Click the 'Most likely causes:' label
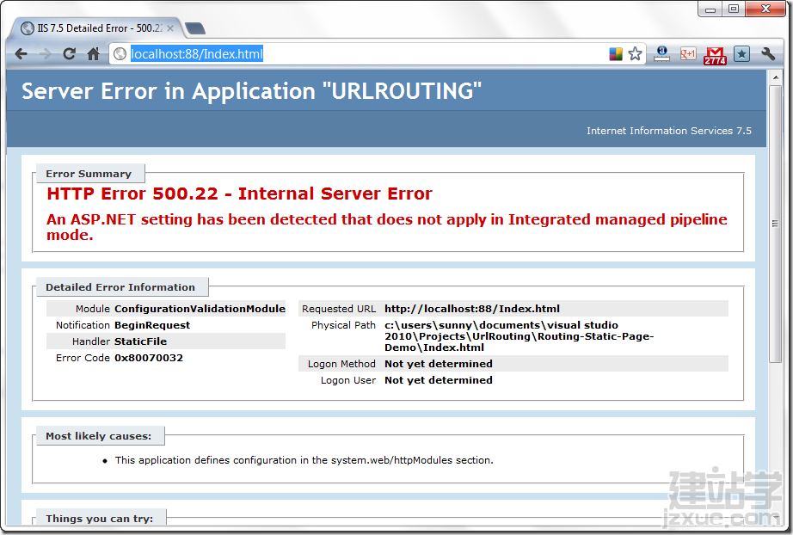 coord(99,436)
